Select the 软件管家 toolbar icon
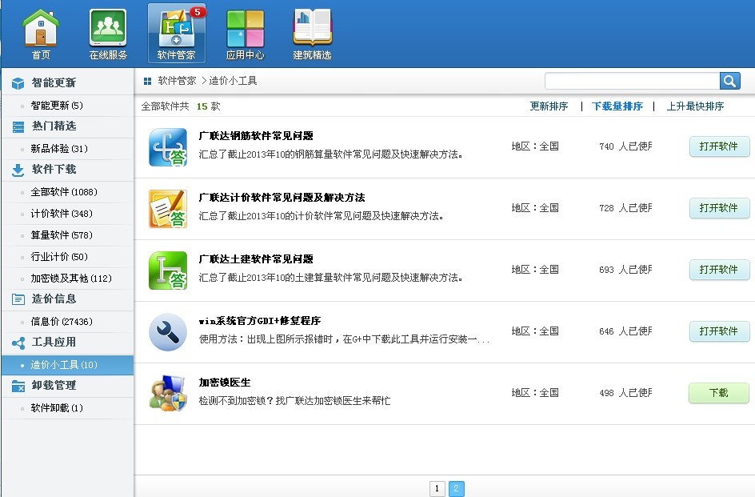 (x=176, y=34)
